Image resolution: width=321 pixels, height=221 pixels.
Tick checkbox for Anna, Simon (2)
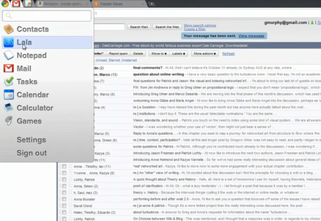click(64, 186)
